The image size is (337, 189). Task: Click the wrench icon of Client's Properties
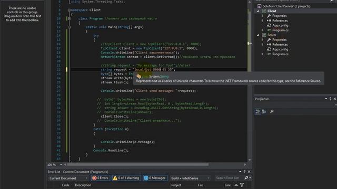pos(269,16)
